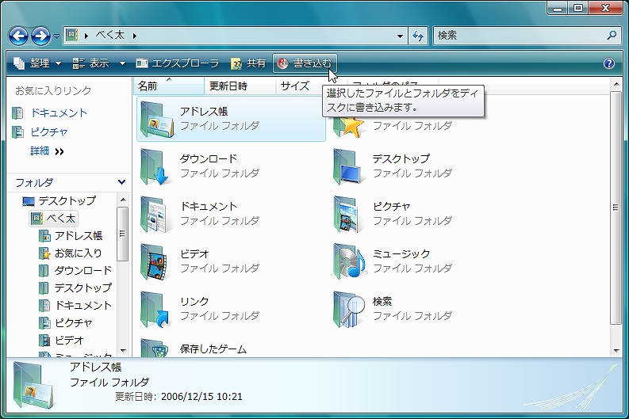Select ミュージック folder icon in file list
The width and height of the screenshot is (629, 419).
[349, 262]
